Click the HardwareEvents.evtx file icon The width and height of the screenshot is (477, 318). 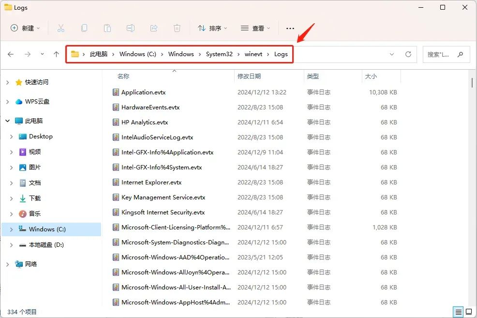pyautogui.click(x=116, y=107)
